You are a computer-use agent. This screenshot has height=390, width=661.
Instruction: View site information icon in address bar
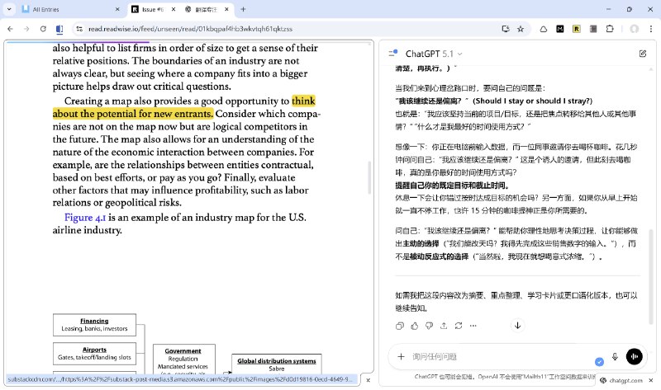[x=78, y=29]
